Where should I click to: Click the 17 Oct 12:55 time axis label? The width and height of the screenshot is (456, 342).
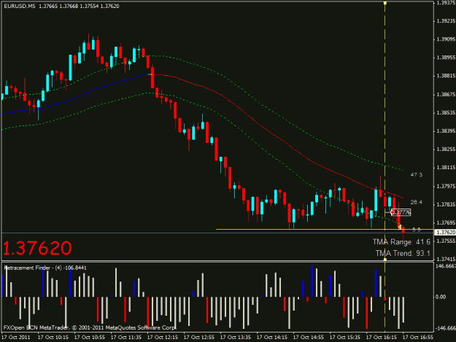[199, 338]
